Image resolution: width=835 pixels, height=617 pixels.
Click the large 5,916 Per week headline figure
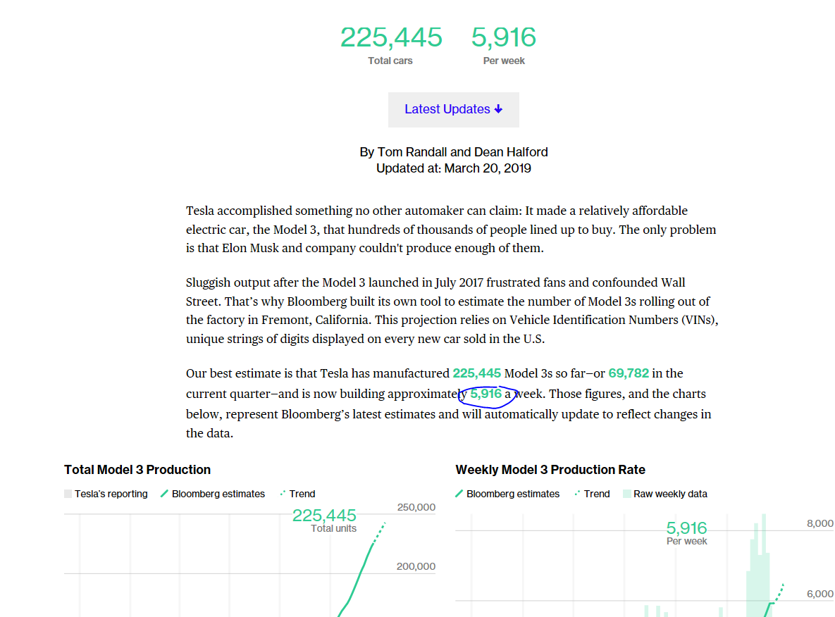coord(504,37)
